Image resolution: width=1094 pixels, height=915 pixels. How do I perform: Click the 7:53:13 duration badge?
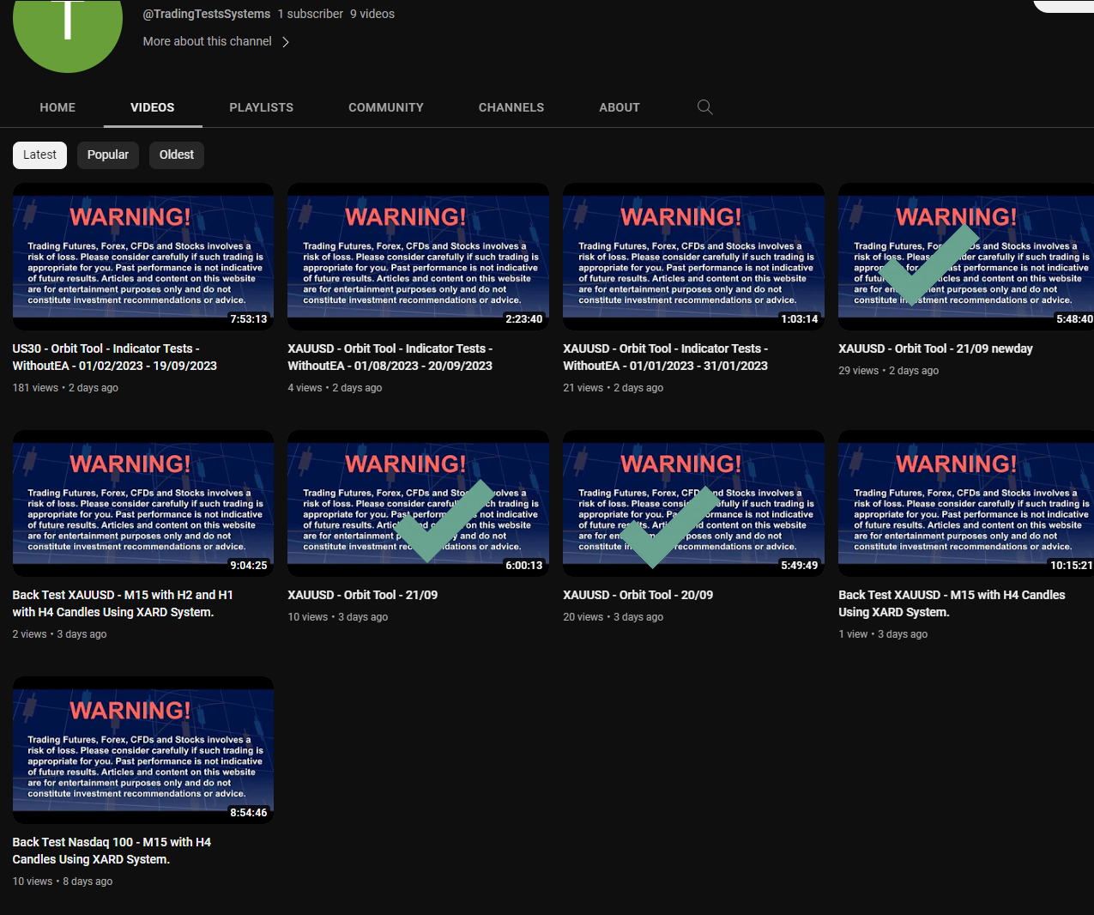tap(249, 319)
